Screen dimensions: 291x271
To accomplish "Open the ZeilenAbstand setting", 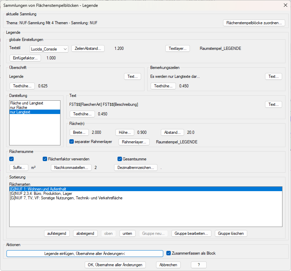I will coord(88,48).
